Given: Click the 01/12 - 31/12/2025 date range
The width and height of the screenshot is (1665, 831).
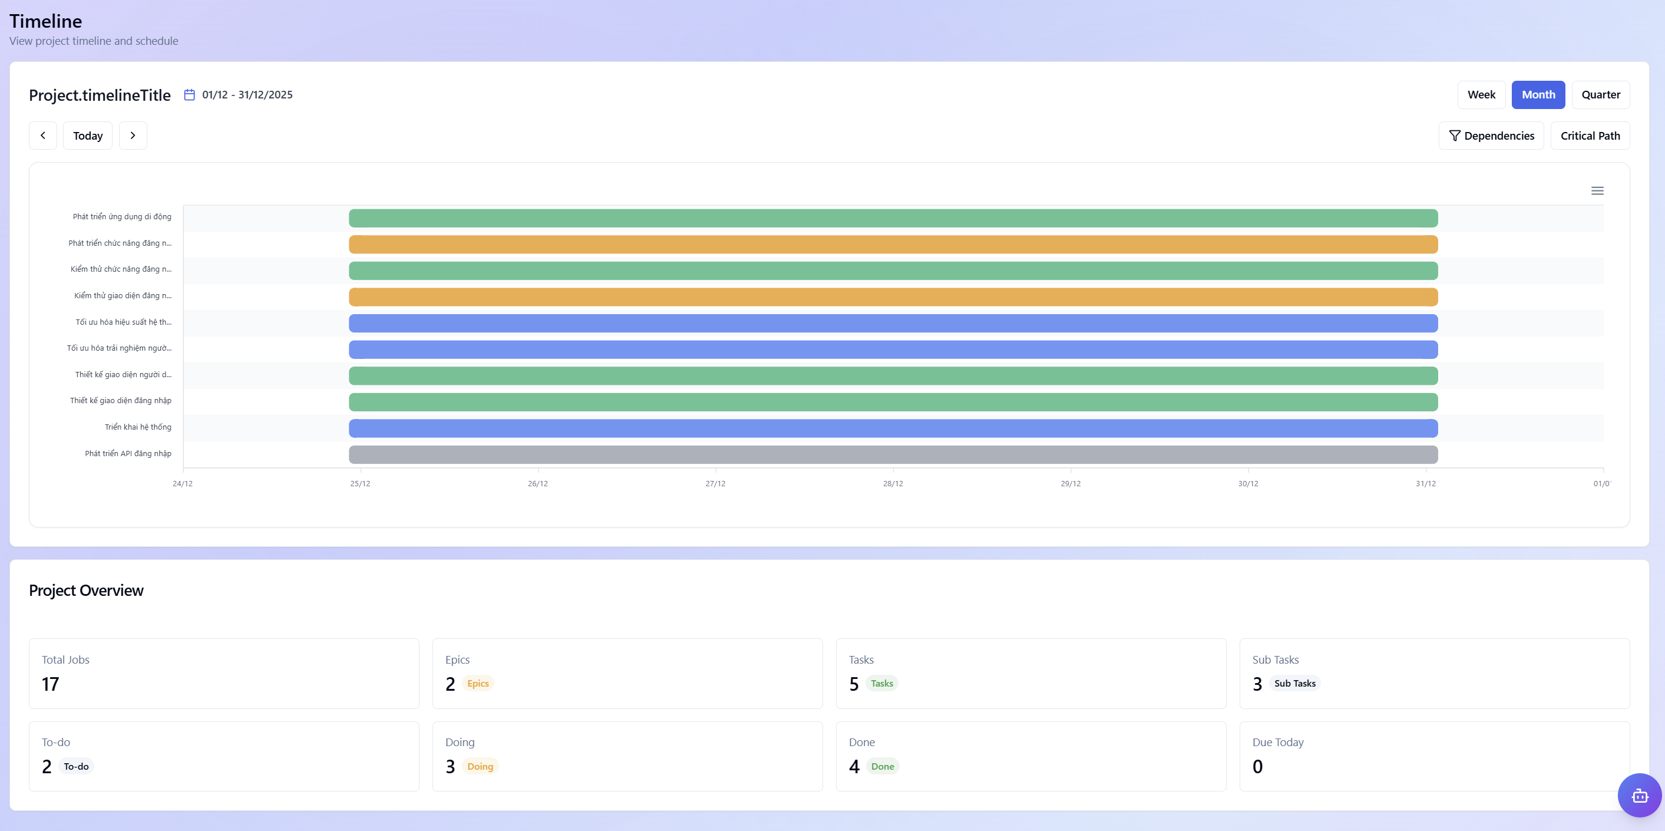Looking at the screenshot, I should click(247, 95).
